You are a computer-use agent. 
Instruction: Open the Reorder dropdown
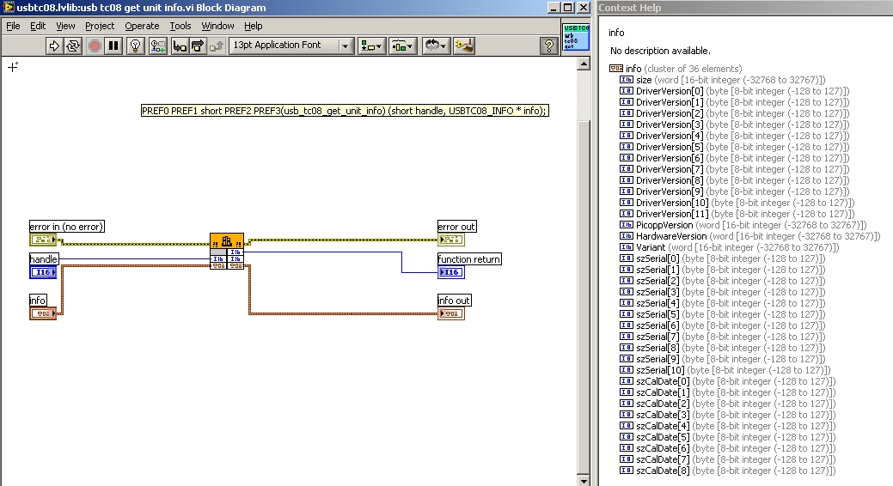pyautogui.click(x=436, y=46)
